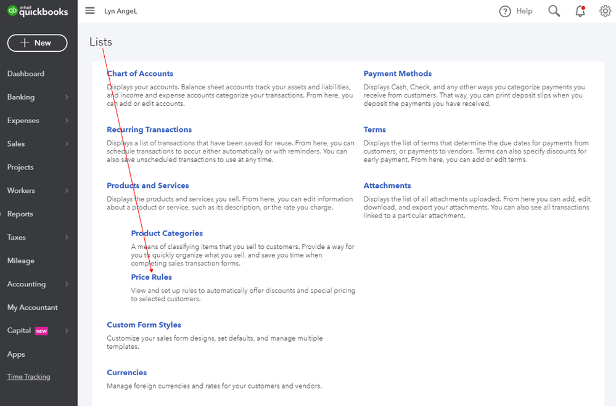Click the plus New button
The width and height of the screenshot is (616, 406).
coord(38,43)
